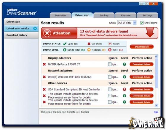The height and width of the screenshot is (130, 166).
Task: Open Download history in sidebar
Action: [21, 35]
